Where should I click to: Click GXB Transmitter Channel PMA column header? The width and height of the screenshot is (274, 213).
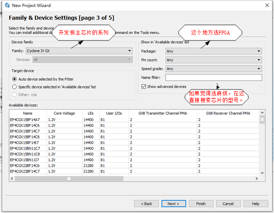click(163, 113)
